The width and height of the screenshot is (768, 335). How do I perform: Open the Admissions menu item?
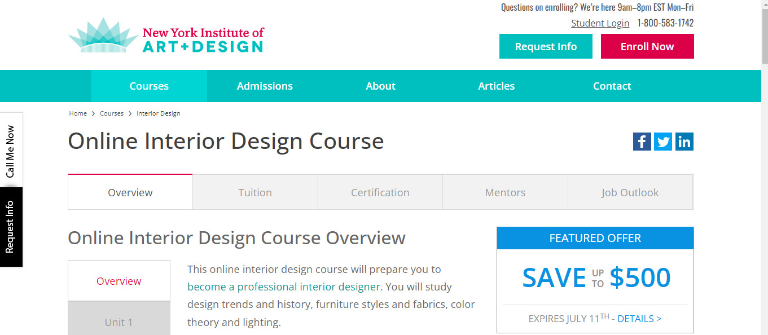point(265,86)
